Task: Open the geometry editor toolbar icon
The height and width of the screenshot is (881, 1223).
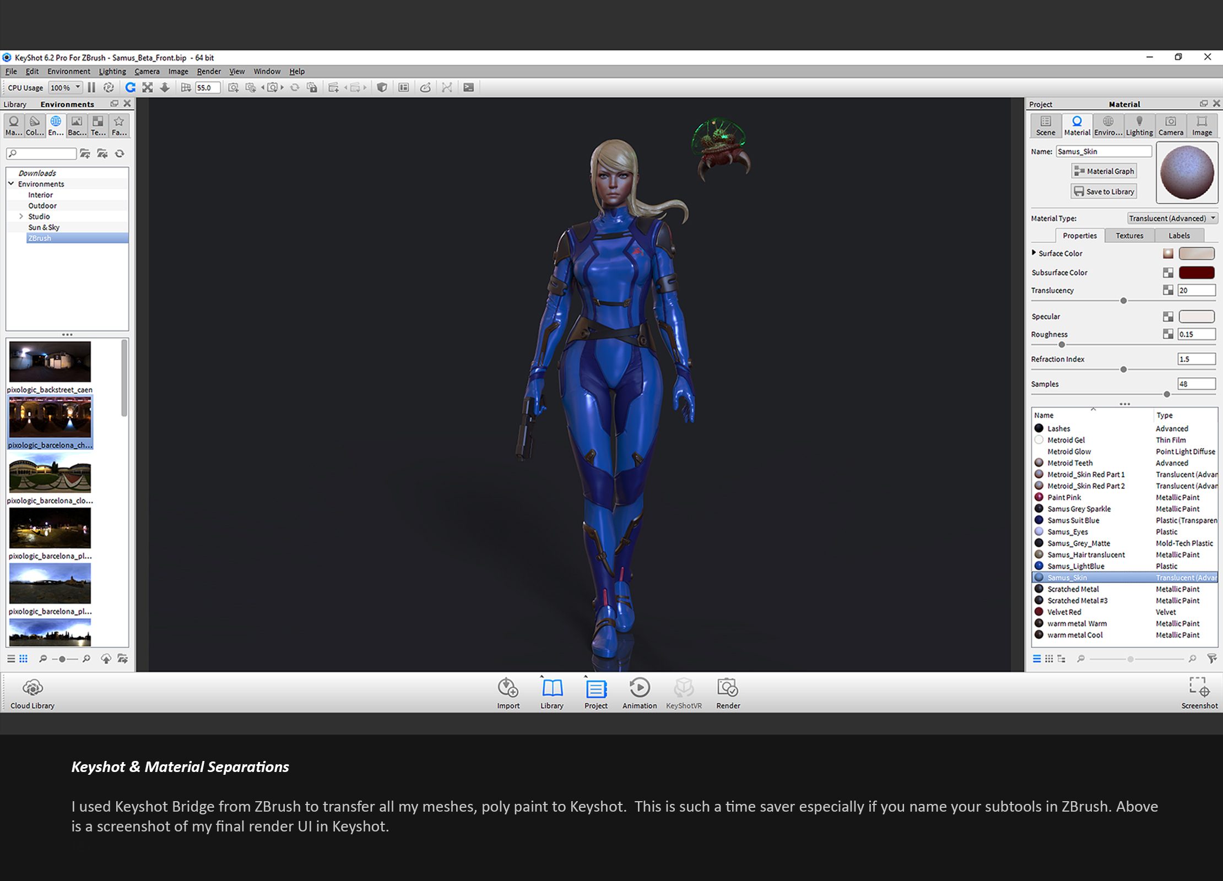Action: click(425, 88)
